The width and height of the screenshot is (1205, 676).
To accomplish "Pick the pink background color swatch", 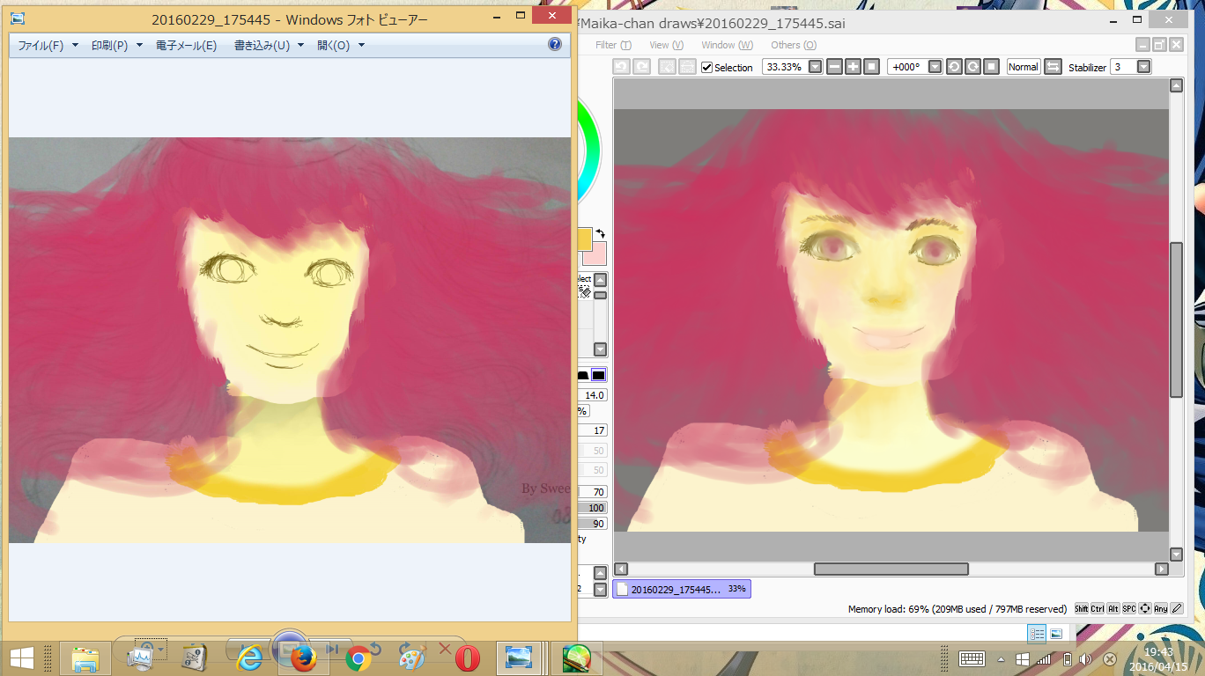I will click(595, 253).
